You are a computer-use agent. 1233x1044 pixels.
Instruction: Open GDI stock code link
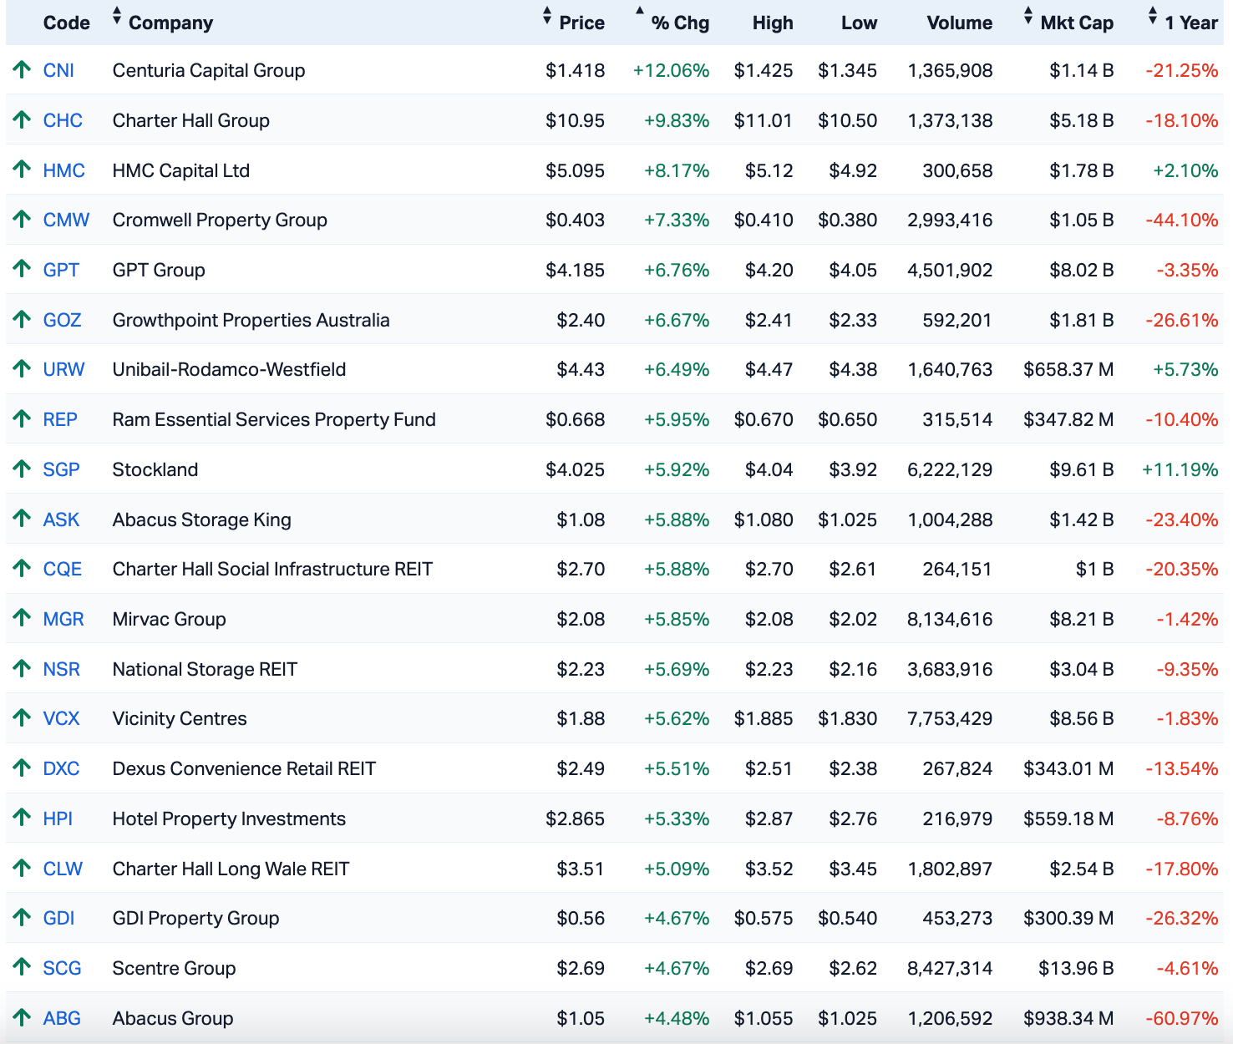click(58, 918)
